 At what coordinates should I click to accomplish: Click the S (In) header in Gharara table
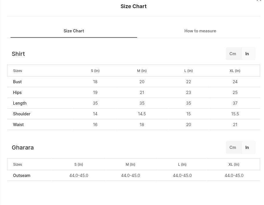point(79,165)
